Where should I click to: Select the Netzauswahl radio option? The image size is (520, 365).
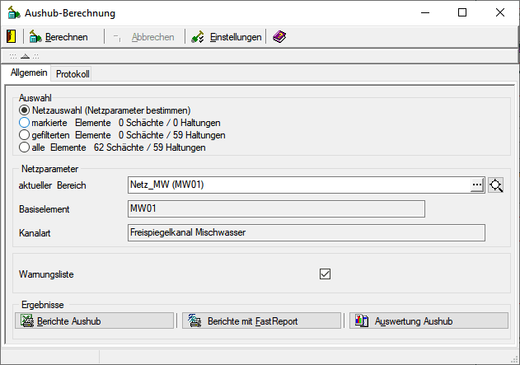[24, 110]
